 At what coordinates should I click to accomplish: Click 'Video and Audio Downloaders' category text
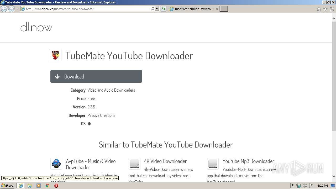point(111,90)
